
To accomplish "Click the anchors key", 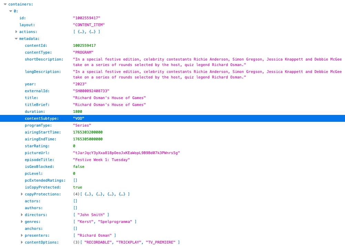I will click(34, 229).
